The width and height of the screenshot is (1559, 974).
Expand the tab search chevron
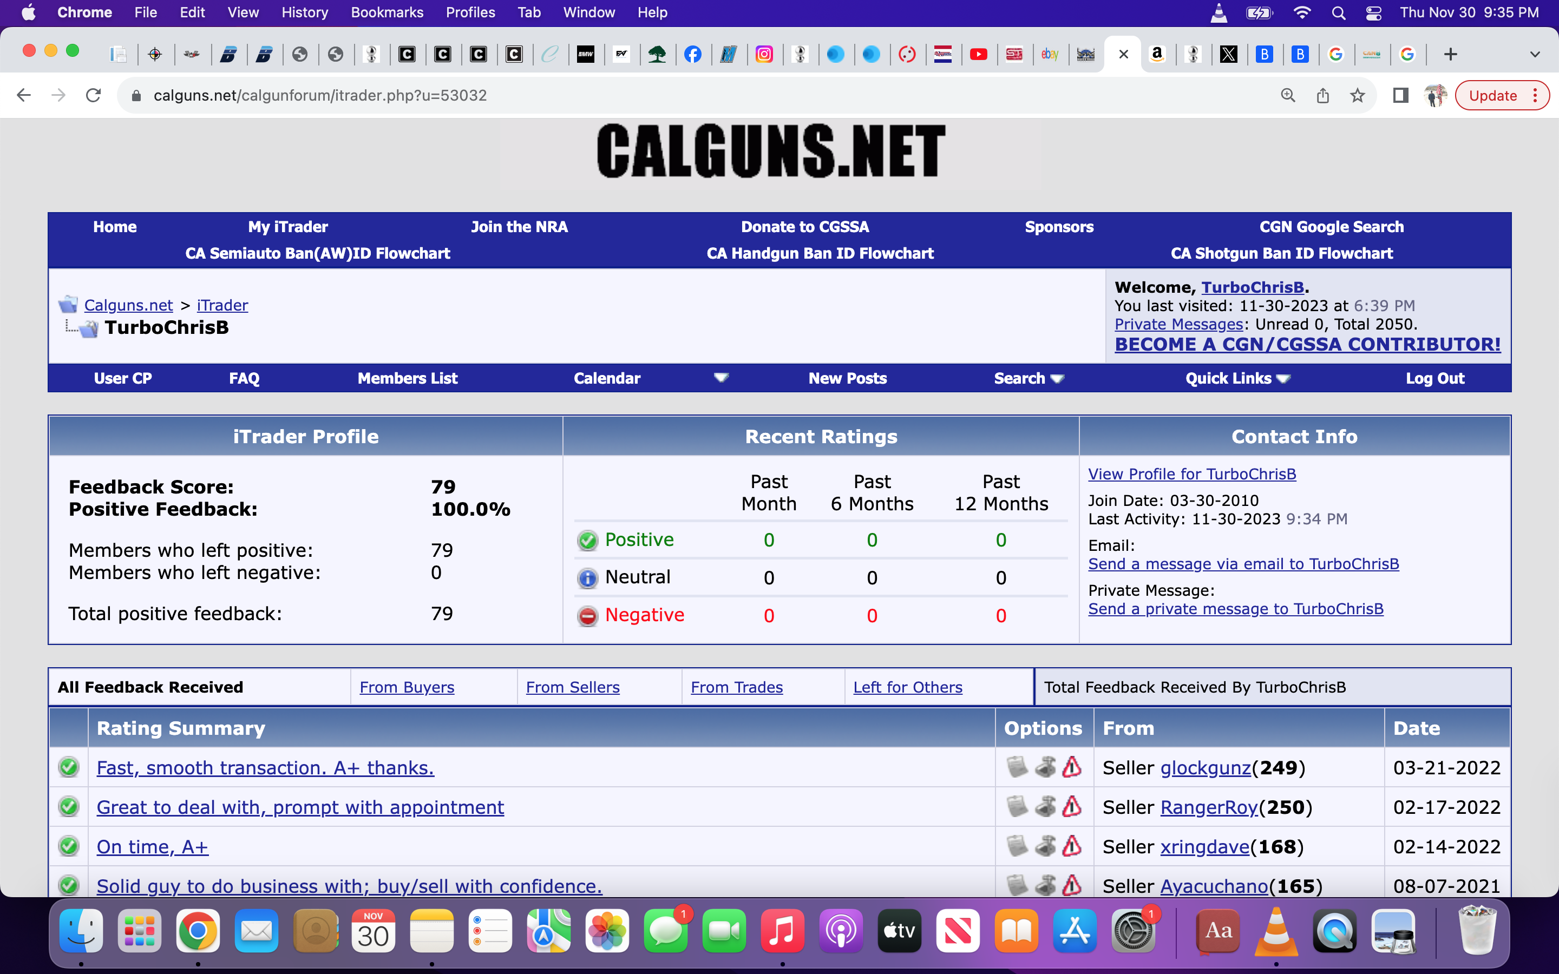click(1535, 54)
